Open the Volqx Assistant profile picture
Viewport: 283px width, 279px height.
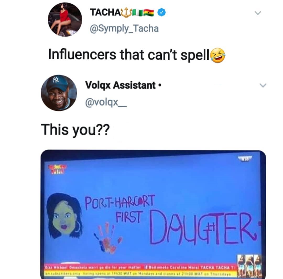click(x=59, y=93)
